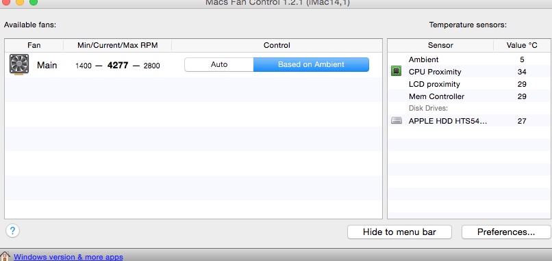Switch Main fan control to Auto
This screenshot has height=261, width=552.
pyautogui.click(x=219, y=64)
